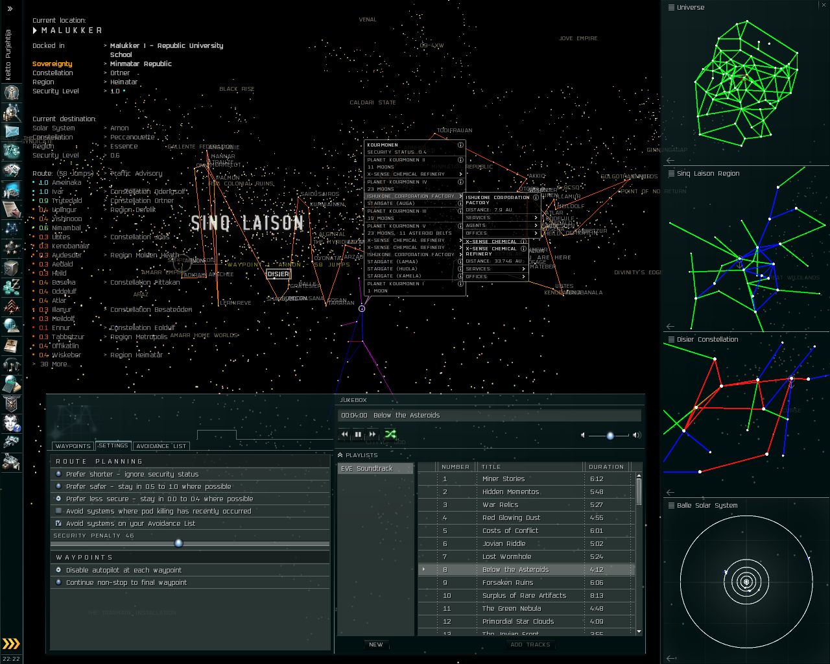
Task: Uncheck avoid systems on Avoidance List
Action: 58,523
